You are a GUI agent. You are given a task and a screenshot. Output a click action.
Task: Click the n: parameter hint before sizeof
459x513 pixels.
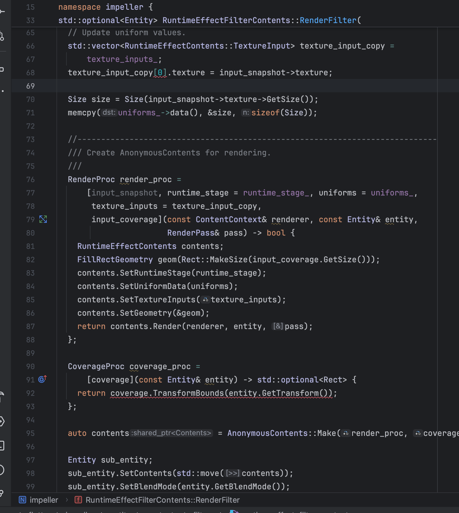pyautogui.click(x=246, y=113)
